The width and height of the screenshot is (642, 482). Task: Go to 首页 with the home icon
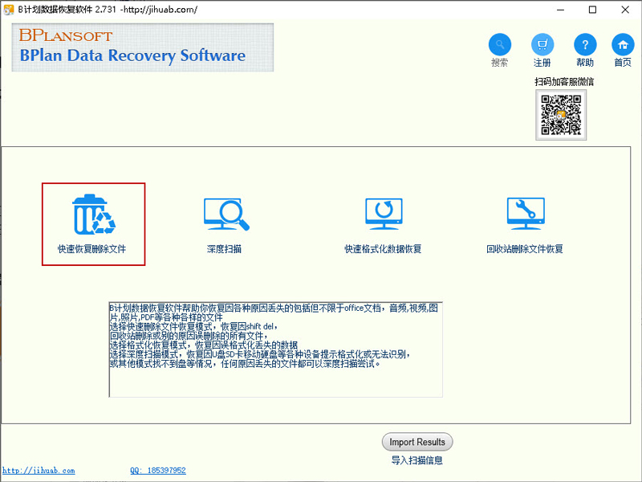coord(623,44)
